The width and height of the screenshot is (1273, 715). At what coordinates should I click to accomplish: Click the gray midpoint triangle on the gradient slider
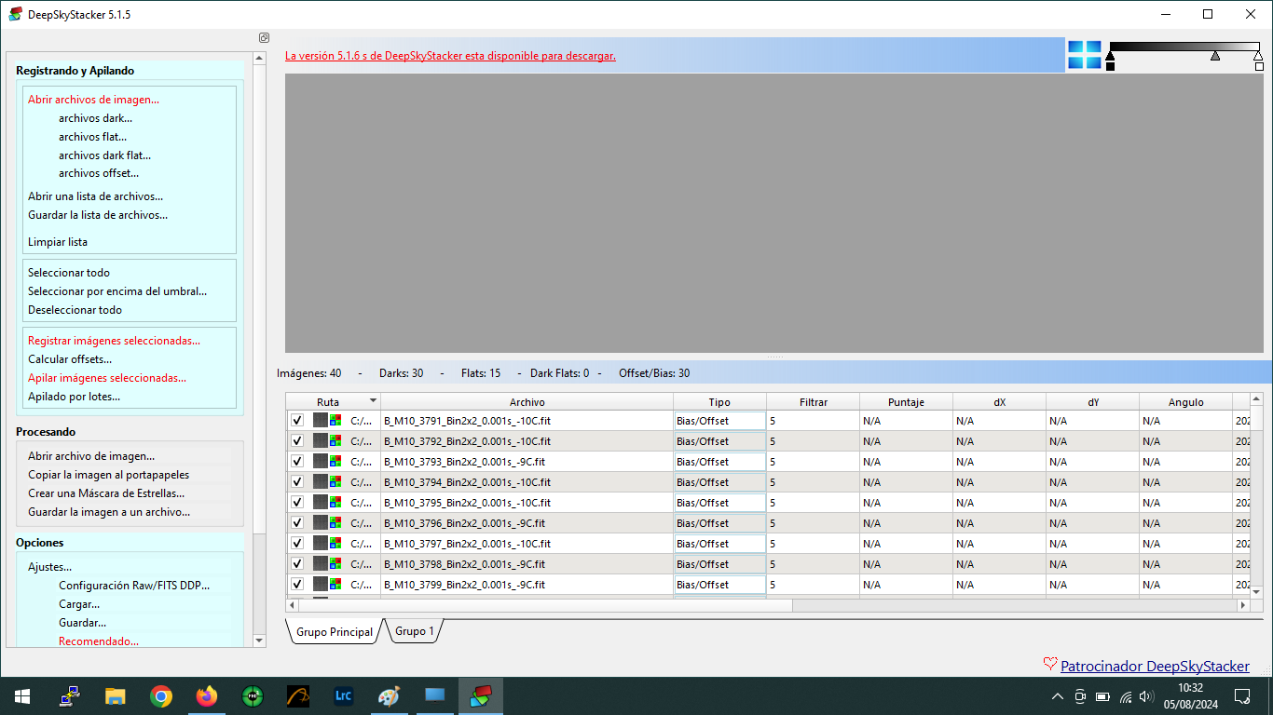(1215, 57)
